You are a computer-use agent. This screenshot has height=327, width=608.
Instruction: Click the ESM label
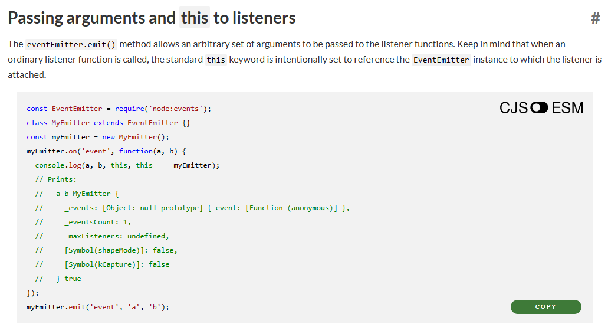pyautogui.click(x=567, y=107)
